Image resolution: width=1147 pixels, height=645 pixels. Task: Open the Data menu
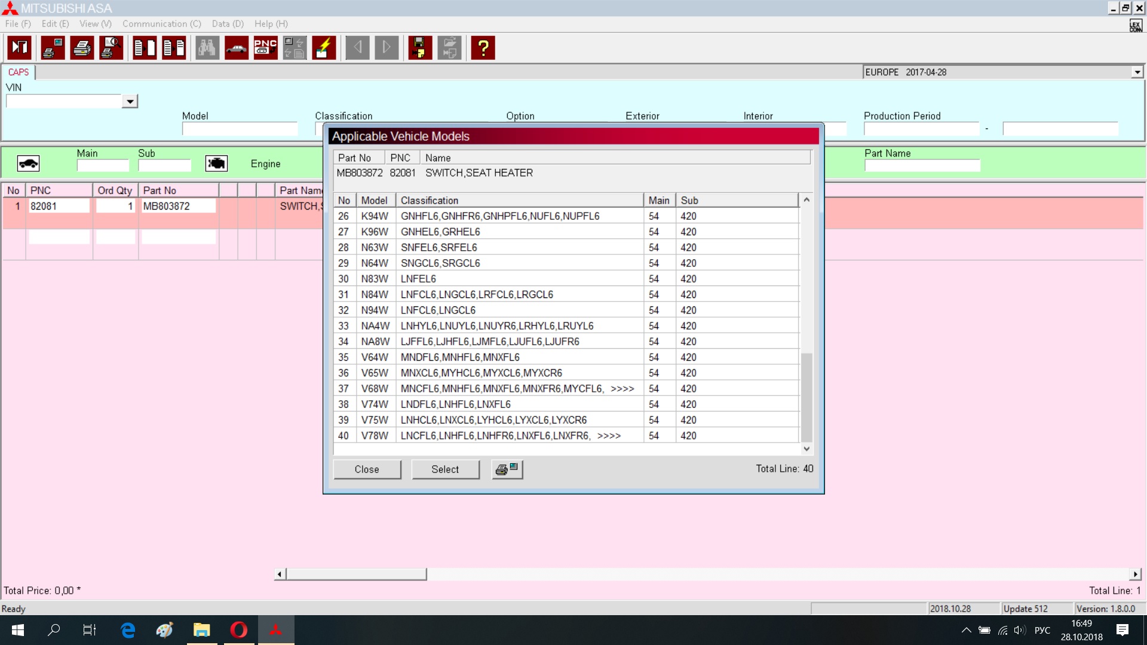[x=228, y=24]
